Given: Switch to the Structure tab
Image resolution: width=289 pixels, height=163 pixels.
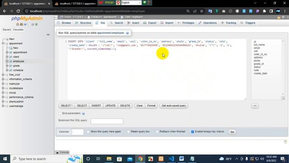Looking at the screenshot, I should (x=83, y=23).
